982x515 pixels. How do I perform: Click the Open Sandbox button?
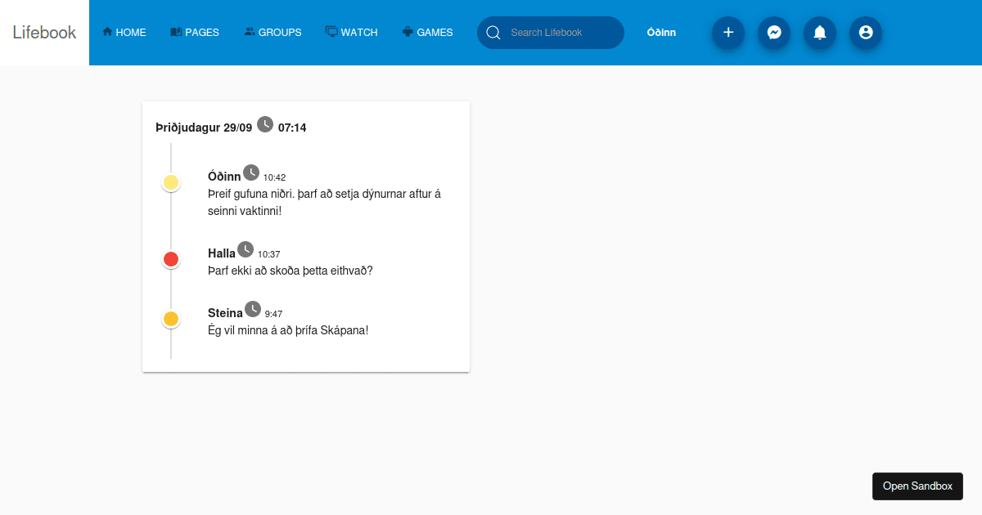click(917, 486)
